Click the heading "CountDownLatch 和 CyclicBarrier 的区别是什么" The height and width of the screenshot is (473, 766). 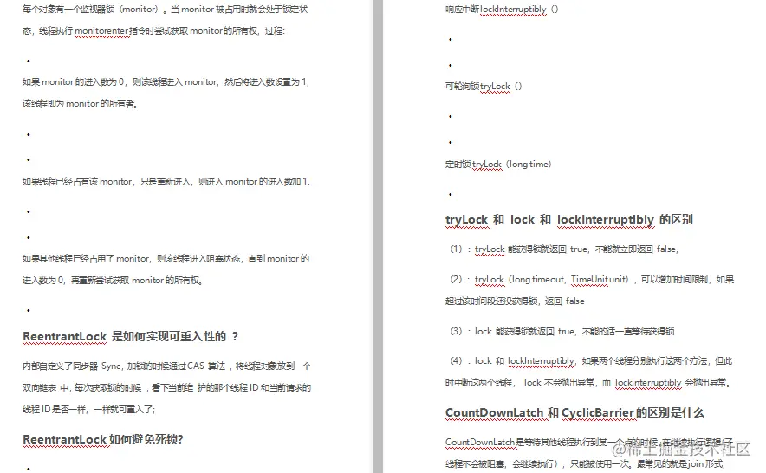(x=574, y=413)
